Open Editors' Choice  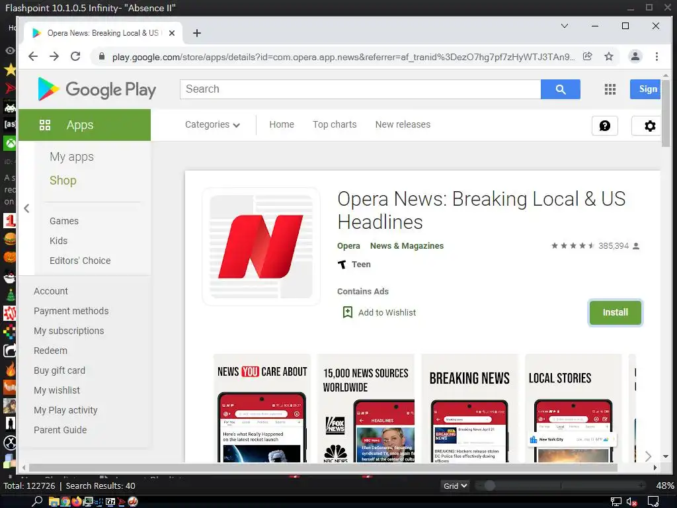(80, 261)
